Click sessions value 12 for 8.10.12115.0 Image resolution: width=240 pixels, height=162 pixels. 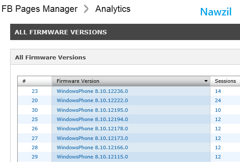pyautogui.click(x=218, y=157)
